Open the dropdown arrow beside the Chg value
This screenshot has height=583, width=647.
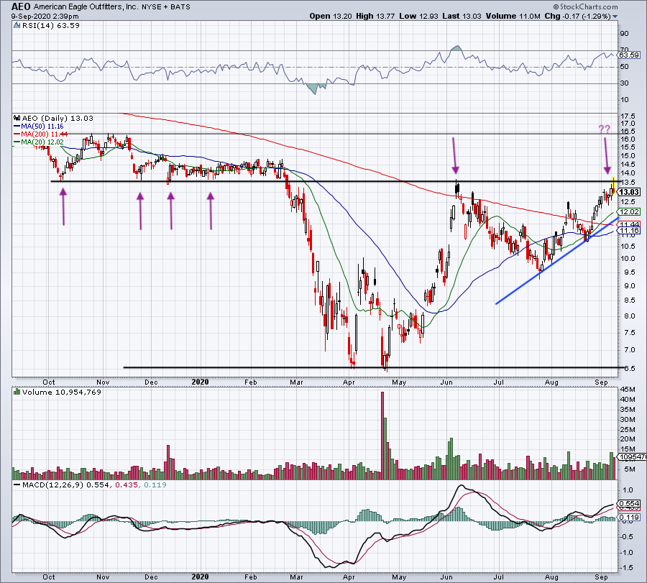coord(615,17)
